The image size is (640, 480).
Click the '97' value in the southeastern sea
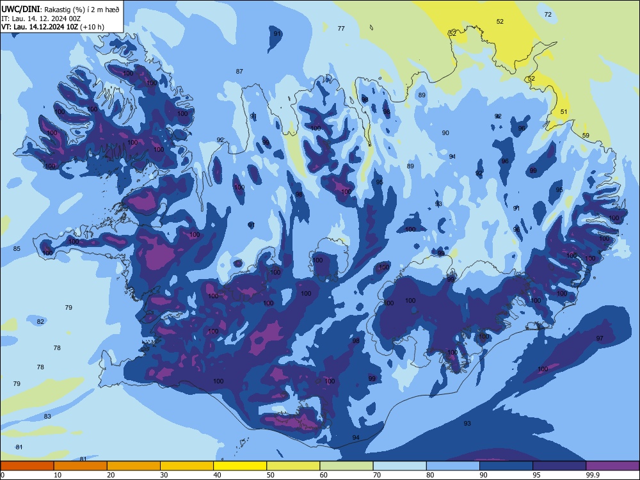point(600,339)
